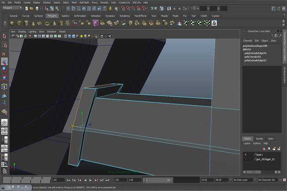Switch to the Render layer tab
The width and height of the screenshot is (287, 191).
259,139
